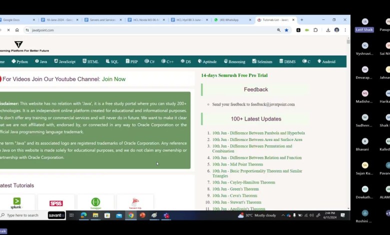Open 14-days Semrush Free Pro Trial link
The width and height of the screenshot is (390, 235).
tap(234, 75)
